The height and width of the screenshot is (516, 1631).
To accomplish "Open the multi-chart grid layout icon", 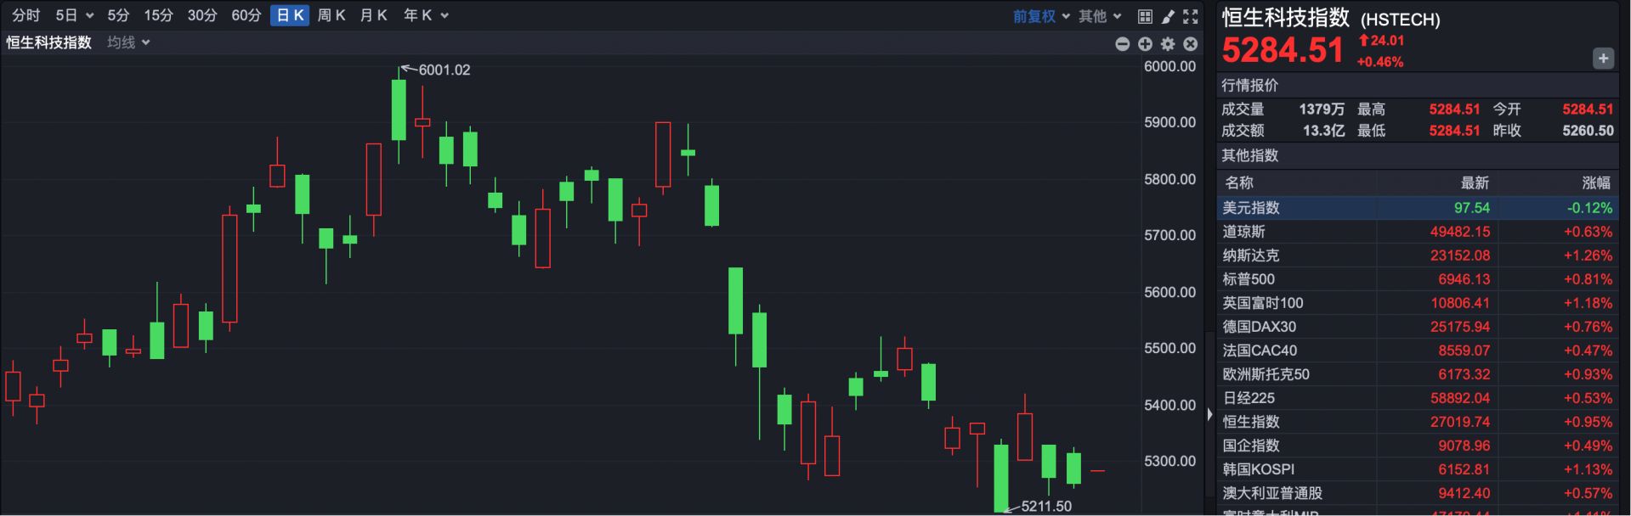I will click(x=1145, y=16).
